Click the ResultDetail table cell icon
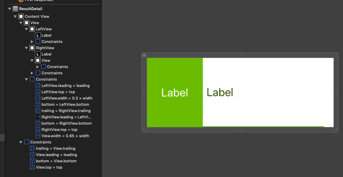The height and width of the screenshot is (177, 343). [15, 9]
